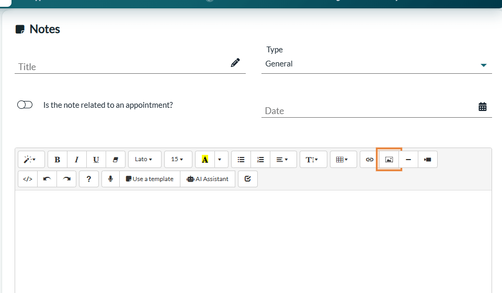Viewport: 502px width, 293px height.
Task: Toggle bold formatting
Action: 58,160
